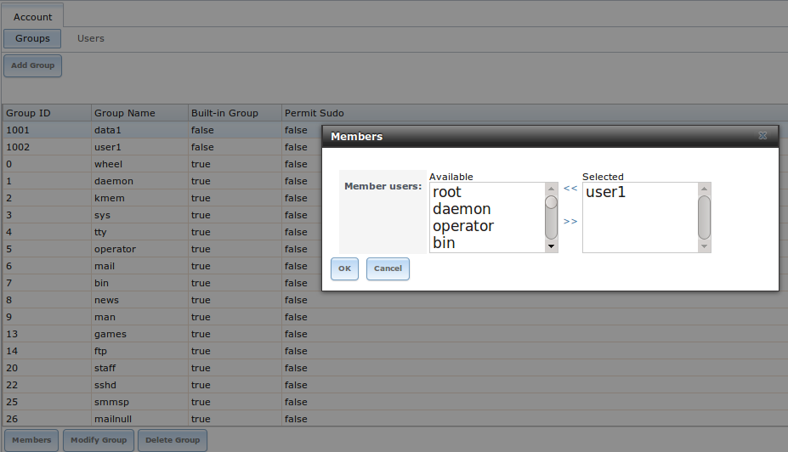Image resolution: width=788 pixels, height=452 pixels.
Task: Click the Add Group button
Action: pyautogui.click(x=32, y=65)
